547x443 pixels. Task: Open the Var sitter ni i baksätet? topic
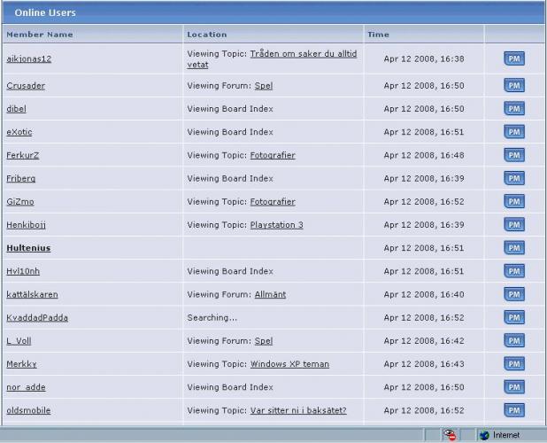pos(298,410)
